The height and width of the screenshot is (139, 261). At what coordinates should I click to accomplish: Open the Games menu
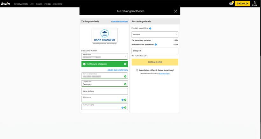coord(39,4)
